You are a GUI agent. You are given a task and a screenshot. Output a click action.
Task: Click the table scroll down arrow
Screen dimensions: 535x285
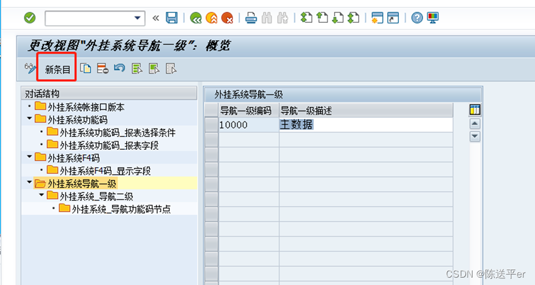click(x=474, y=136)
